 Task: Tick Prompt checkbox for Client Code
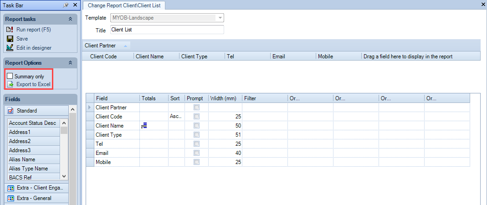click(197, 117)
